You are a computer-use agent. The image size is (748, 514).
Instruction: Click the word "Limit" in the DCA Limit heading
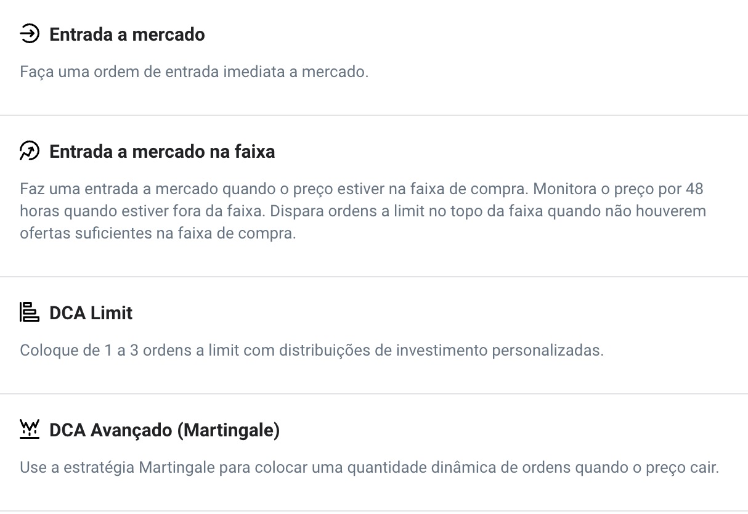pyautogui.click(x=112, y=313)
